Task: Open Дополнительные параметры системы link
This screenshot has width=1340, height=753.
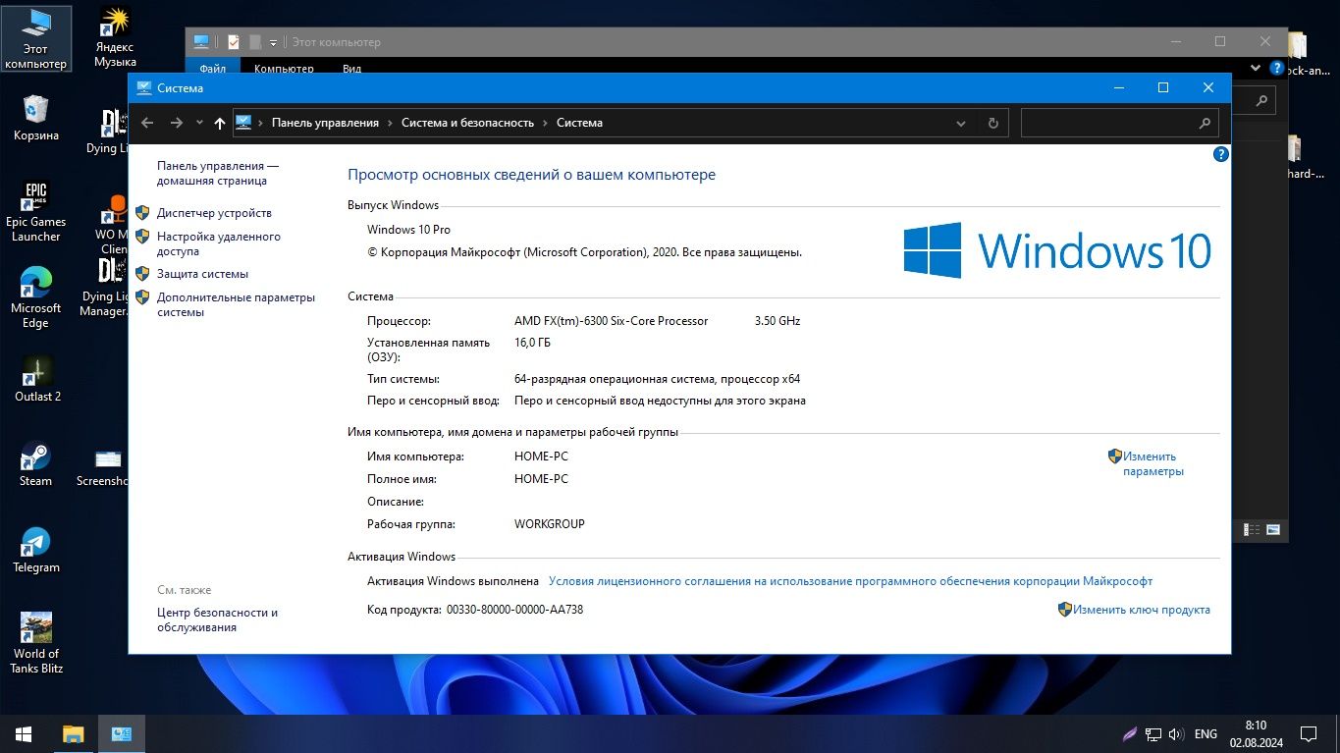Action: (x=236, y=304)
